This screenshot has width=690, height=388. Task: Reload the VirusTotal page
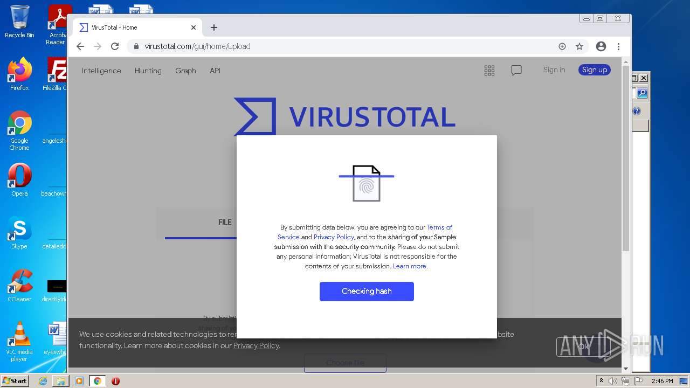coord(115,46)
